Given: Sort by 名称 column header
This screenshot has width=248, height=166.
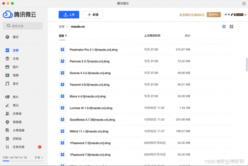Looking at the screenshot, I should coord(63,36).
